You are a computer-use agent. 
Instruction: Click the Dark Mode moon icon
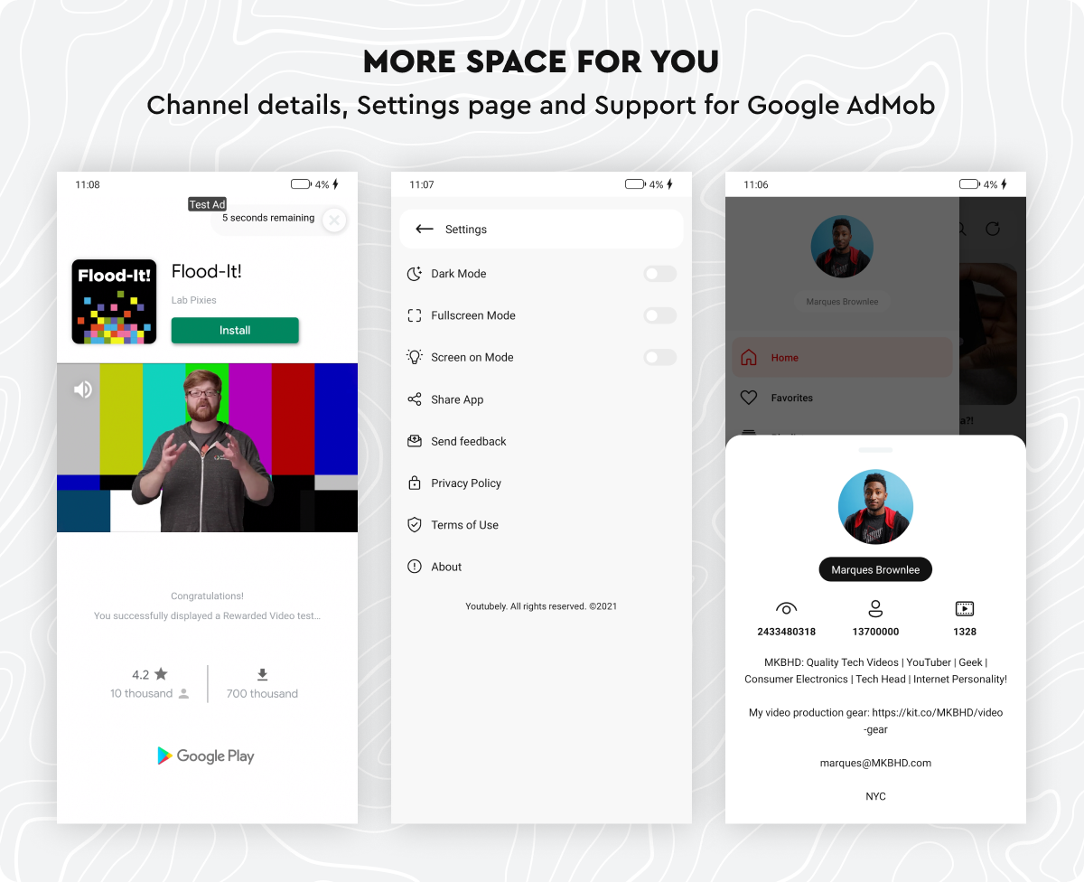415,274
